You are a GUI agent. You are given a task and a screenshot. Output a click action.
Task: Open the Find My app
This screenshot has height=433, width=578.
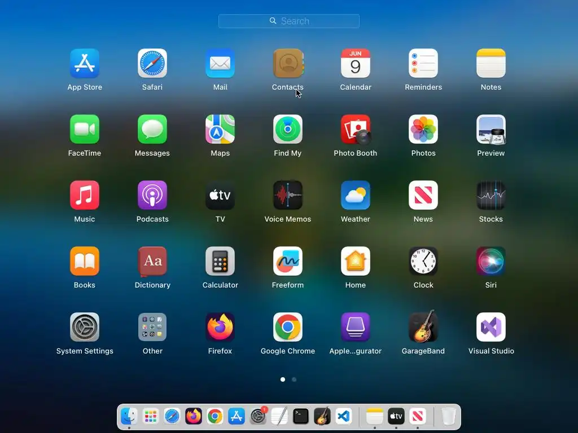click(288, 129)
